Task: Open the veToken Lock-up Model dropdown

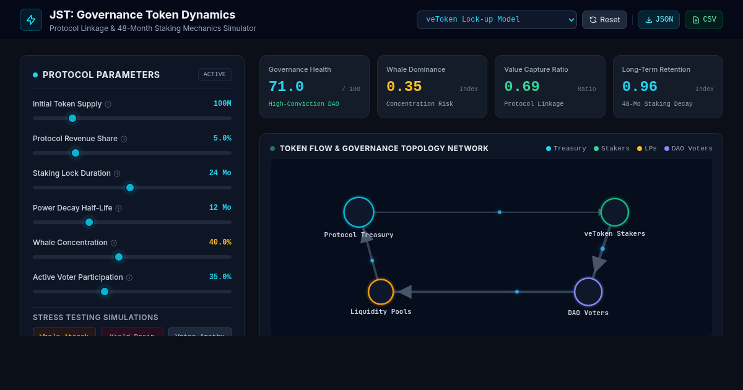Action: [497, 20]
